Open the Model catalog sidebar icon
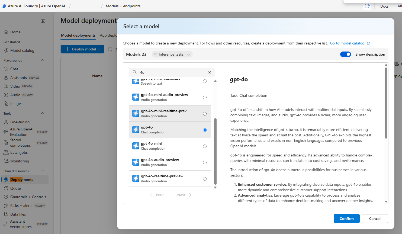402x234 pixels. [x=6, y=50]
